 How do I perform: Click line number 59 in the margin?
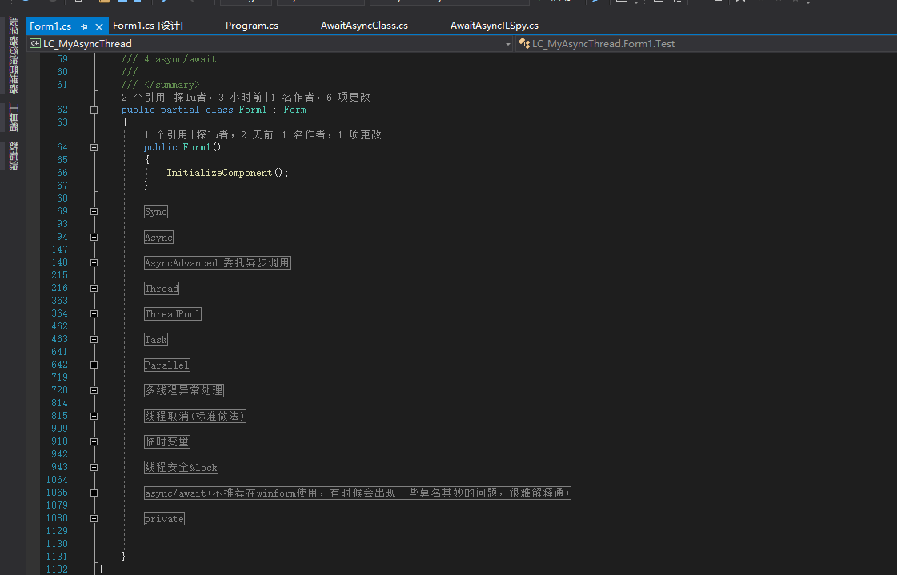coord(62,59)
